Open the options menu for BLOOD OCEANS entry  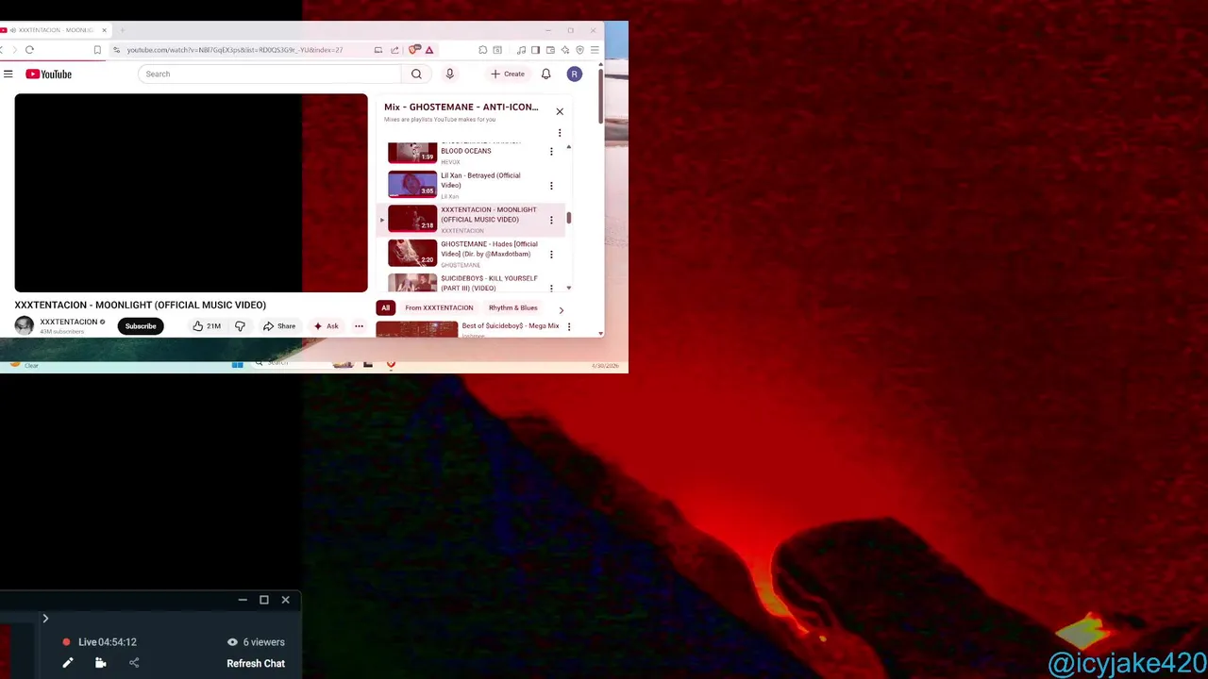551,151
